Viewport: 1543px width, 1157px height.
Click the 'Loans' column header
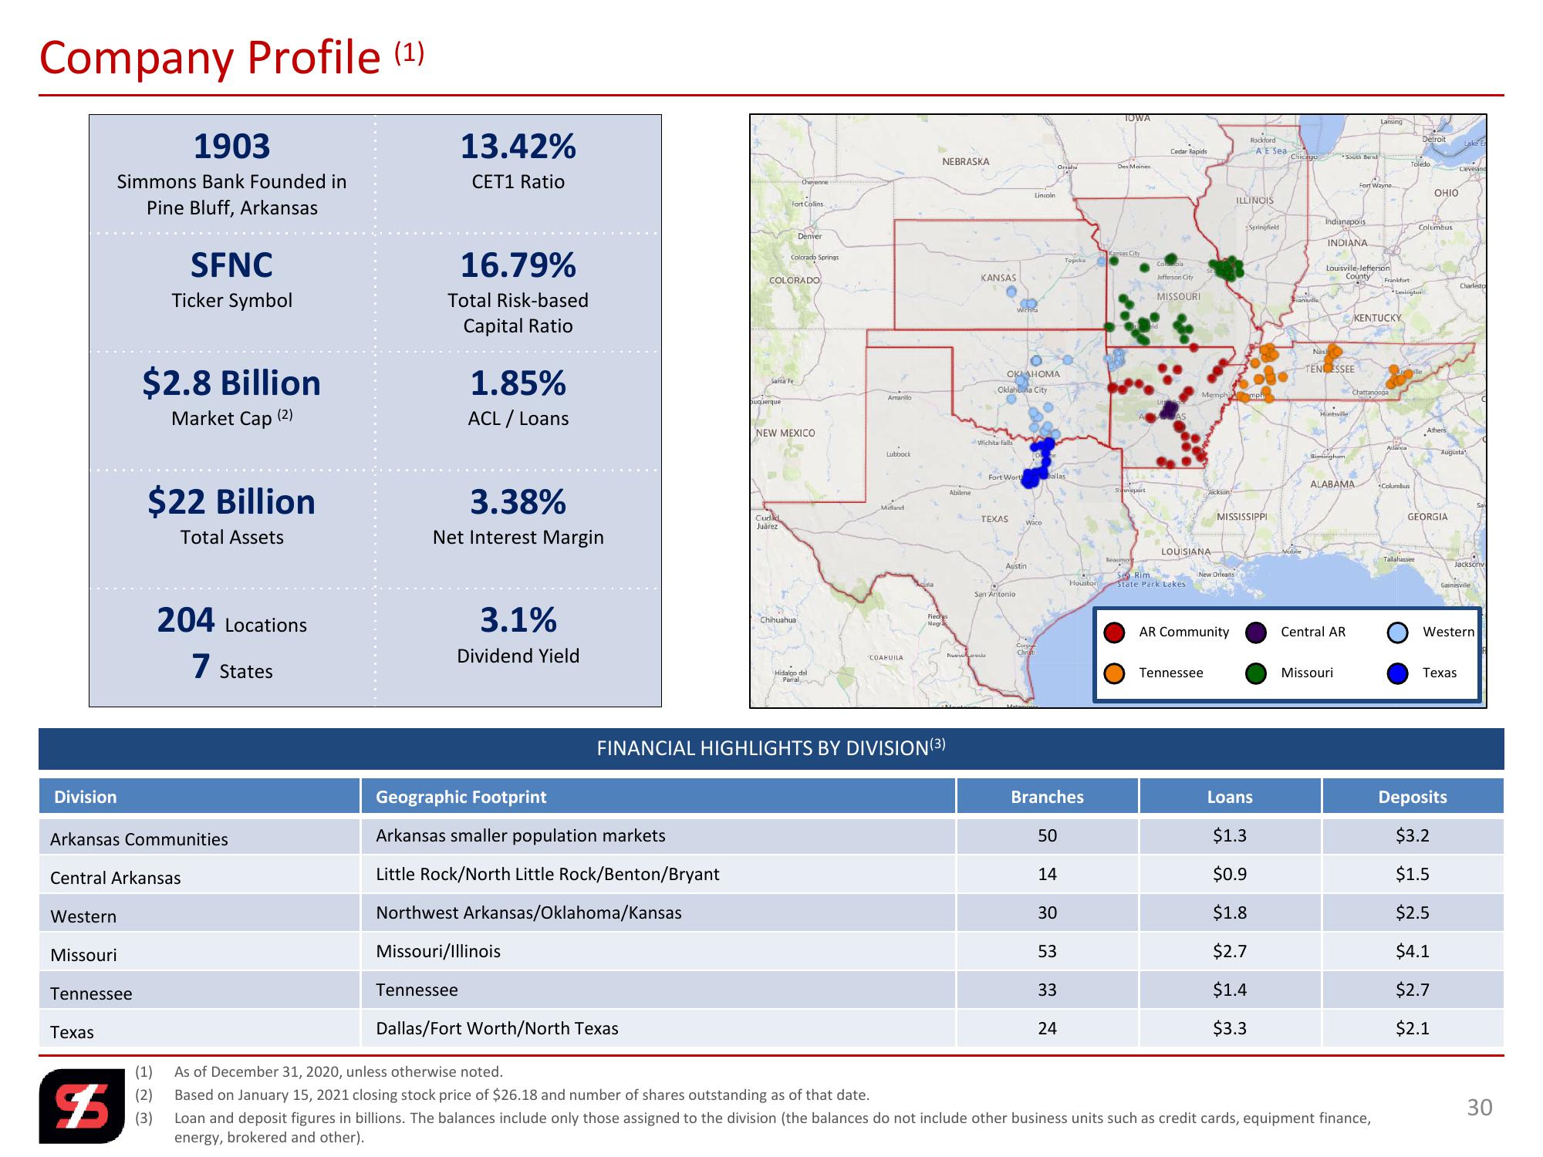pyautogui.click(x=1230, y=797)
